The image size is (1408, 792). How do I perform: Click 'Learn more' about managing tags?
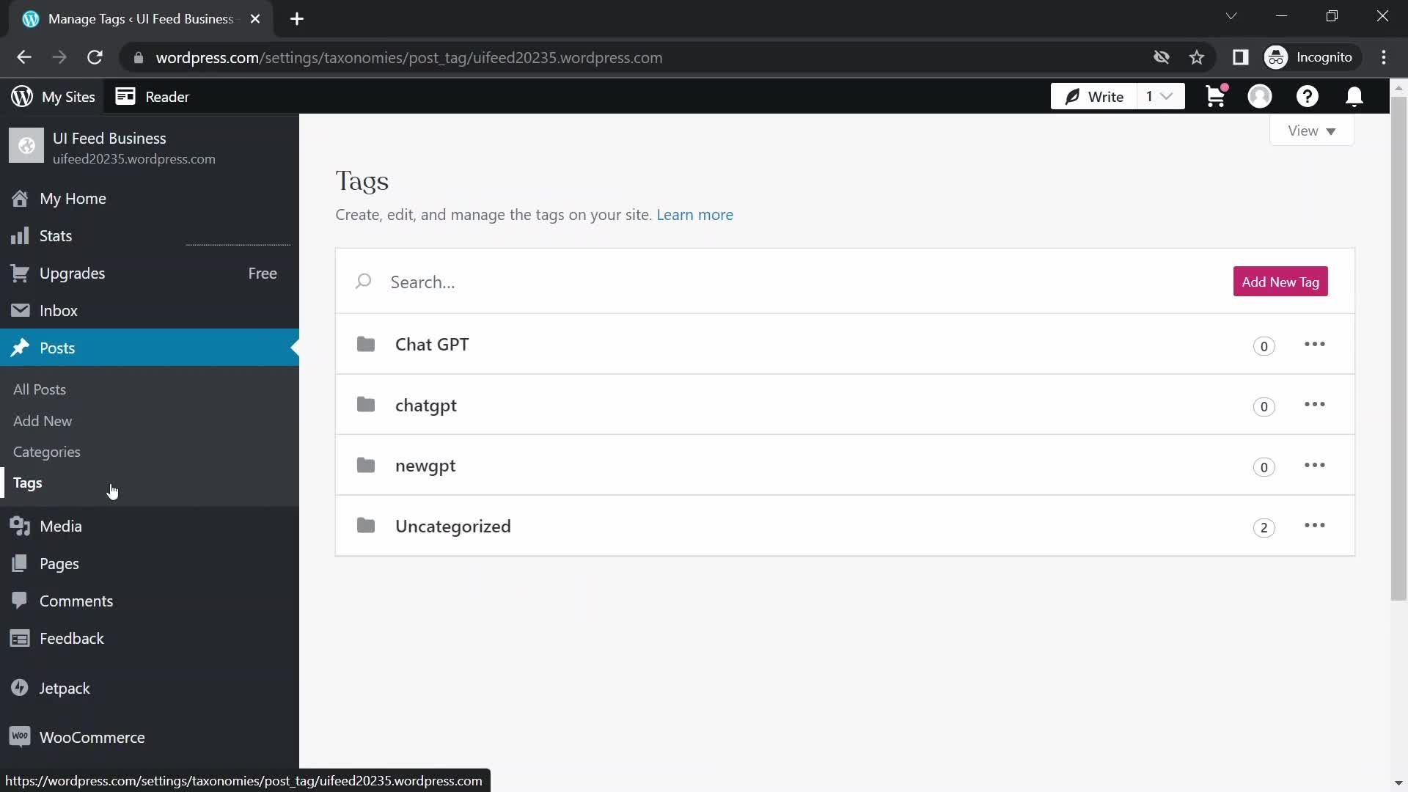[695, 213]
